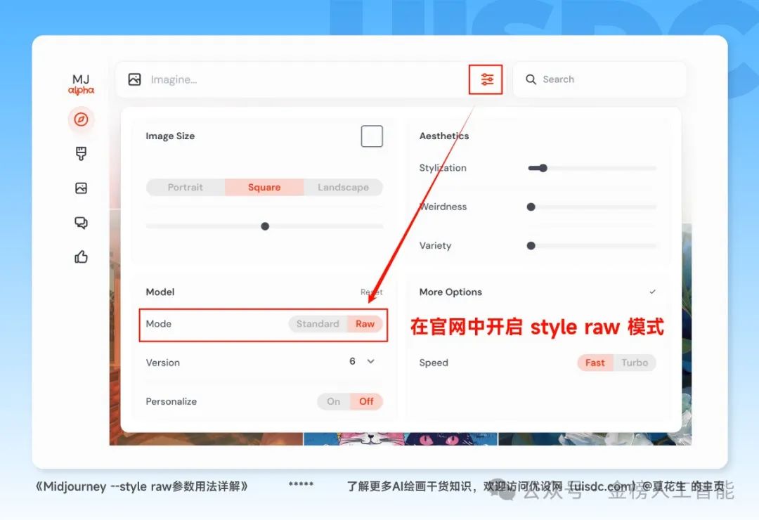Screen dimensions: 759x520
Task: Select Landscape image size
Action: coord(343,188)
